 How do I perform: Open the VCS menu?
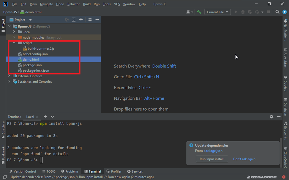117,4
